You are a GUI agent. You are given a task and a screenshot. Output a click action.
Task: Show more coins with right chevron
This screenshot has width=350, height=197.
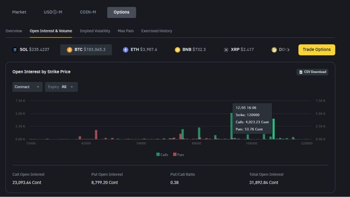click(x=288, y=49)
